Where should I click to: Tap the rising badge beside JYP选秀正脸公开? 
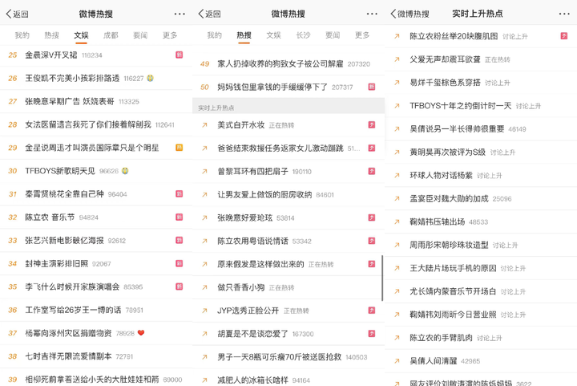[x=372, y=311]
